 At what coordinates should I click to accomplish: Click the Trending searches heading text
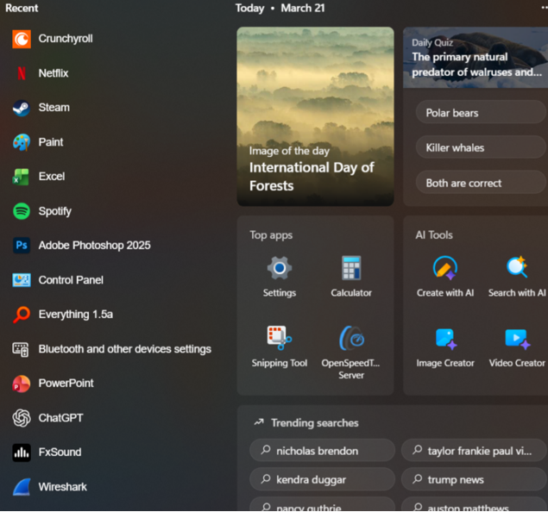[x=315, y=423]
